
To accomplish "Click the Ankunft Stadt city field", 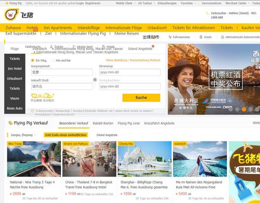I will pyautogui.click(x=62, y=86).
